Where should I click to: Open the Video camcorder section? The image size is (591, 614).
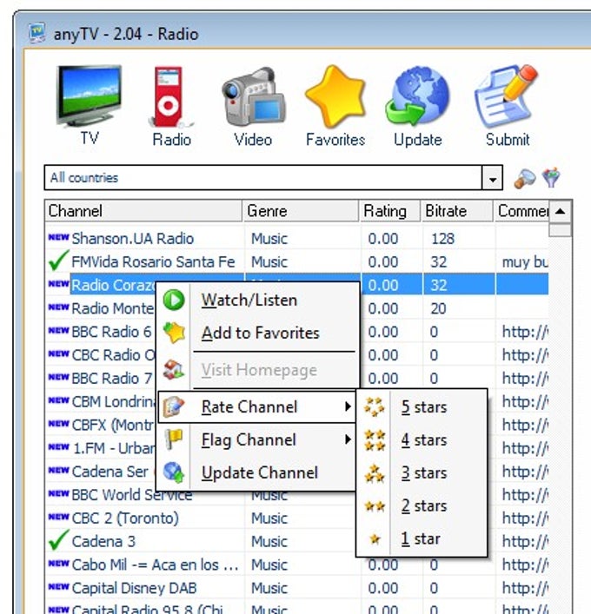click(253, 96)
